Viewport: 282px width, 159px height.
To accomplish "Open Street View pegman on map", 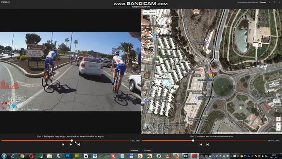I will pos(278,119).
